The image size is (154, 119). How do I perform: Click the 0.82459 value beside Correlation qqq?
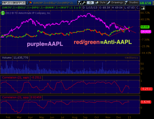pos(36,97)
